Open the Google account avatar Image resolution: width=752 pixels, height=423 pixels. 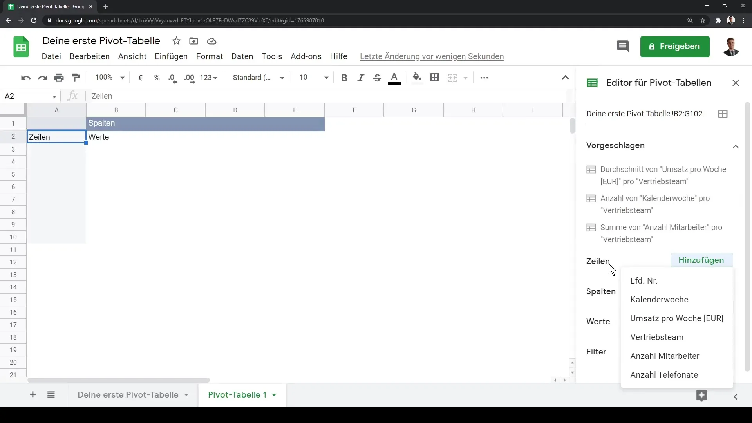click(731, 47)
